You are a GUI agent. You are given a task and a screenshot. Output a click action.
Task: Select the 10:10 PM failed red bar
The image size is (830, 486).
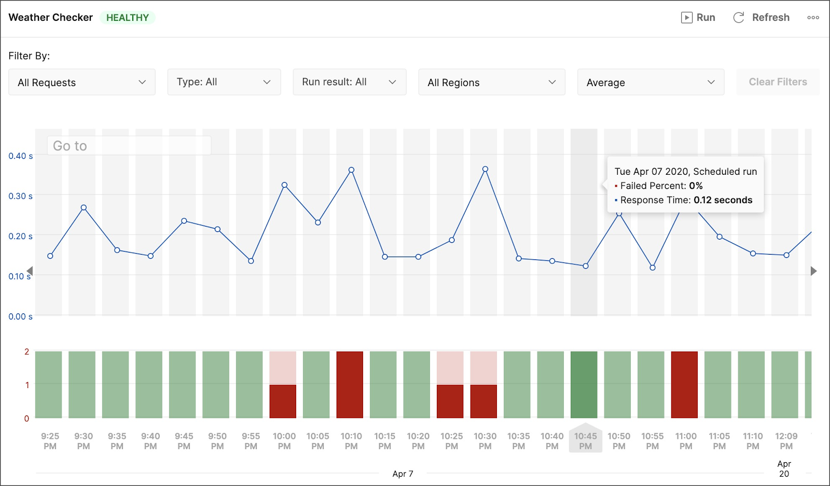coord(350,385)
